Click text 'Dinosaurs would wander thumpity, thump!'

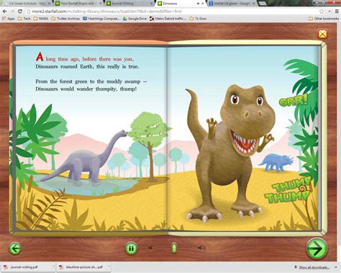86,89
